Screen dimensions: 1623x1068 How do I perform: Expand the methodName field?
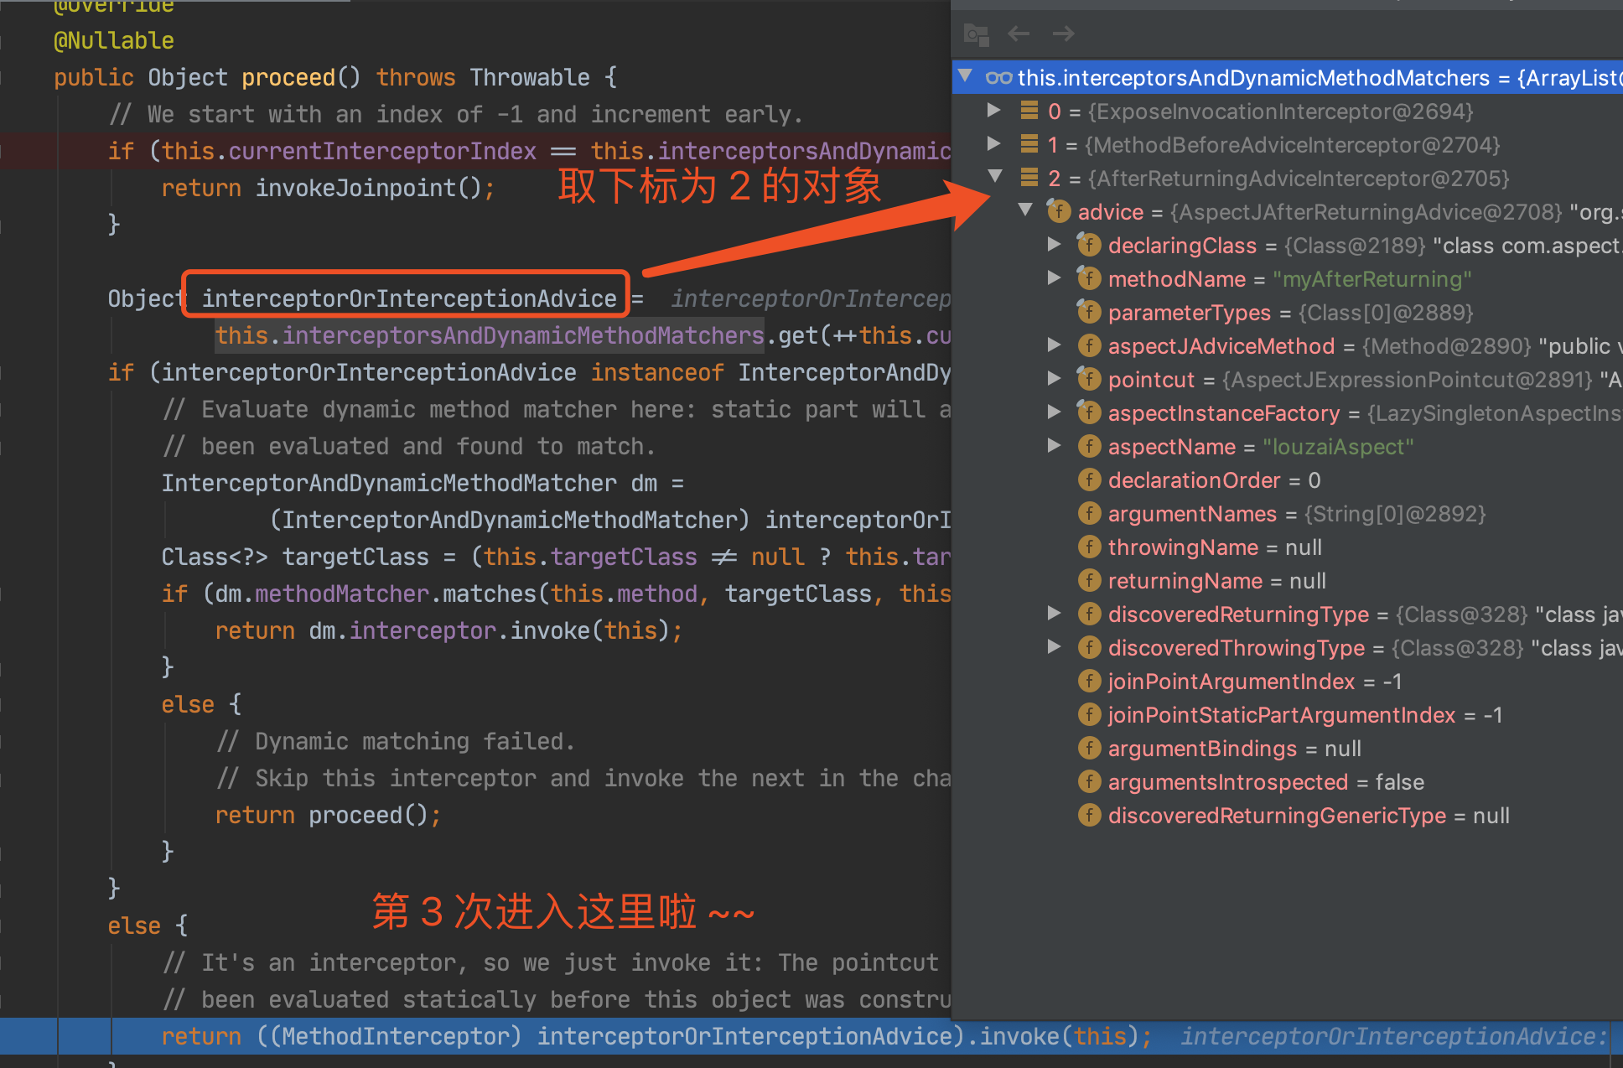[1055, 277]
